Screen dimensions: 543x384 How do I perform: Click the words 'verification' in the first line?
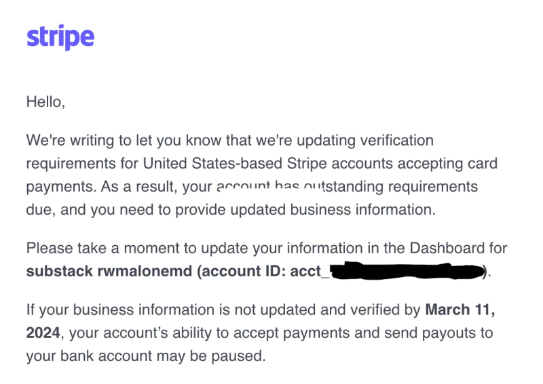point(397,141)
